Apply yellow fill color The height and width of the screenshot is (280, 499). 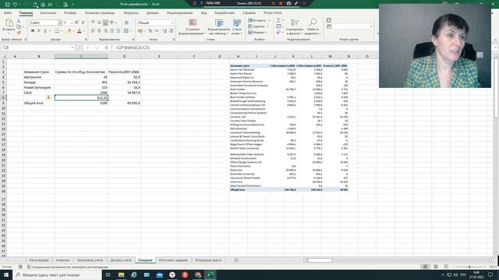[69, 31]
